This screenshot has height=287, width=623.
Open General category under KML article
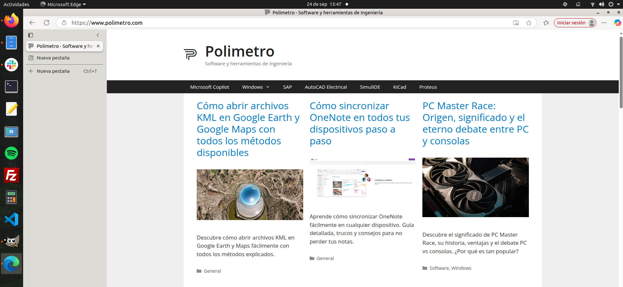point(212,271)
